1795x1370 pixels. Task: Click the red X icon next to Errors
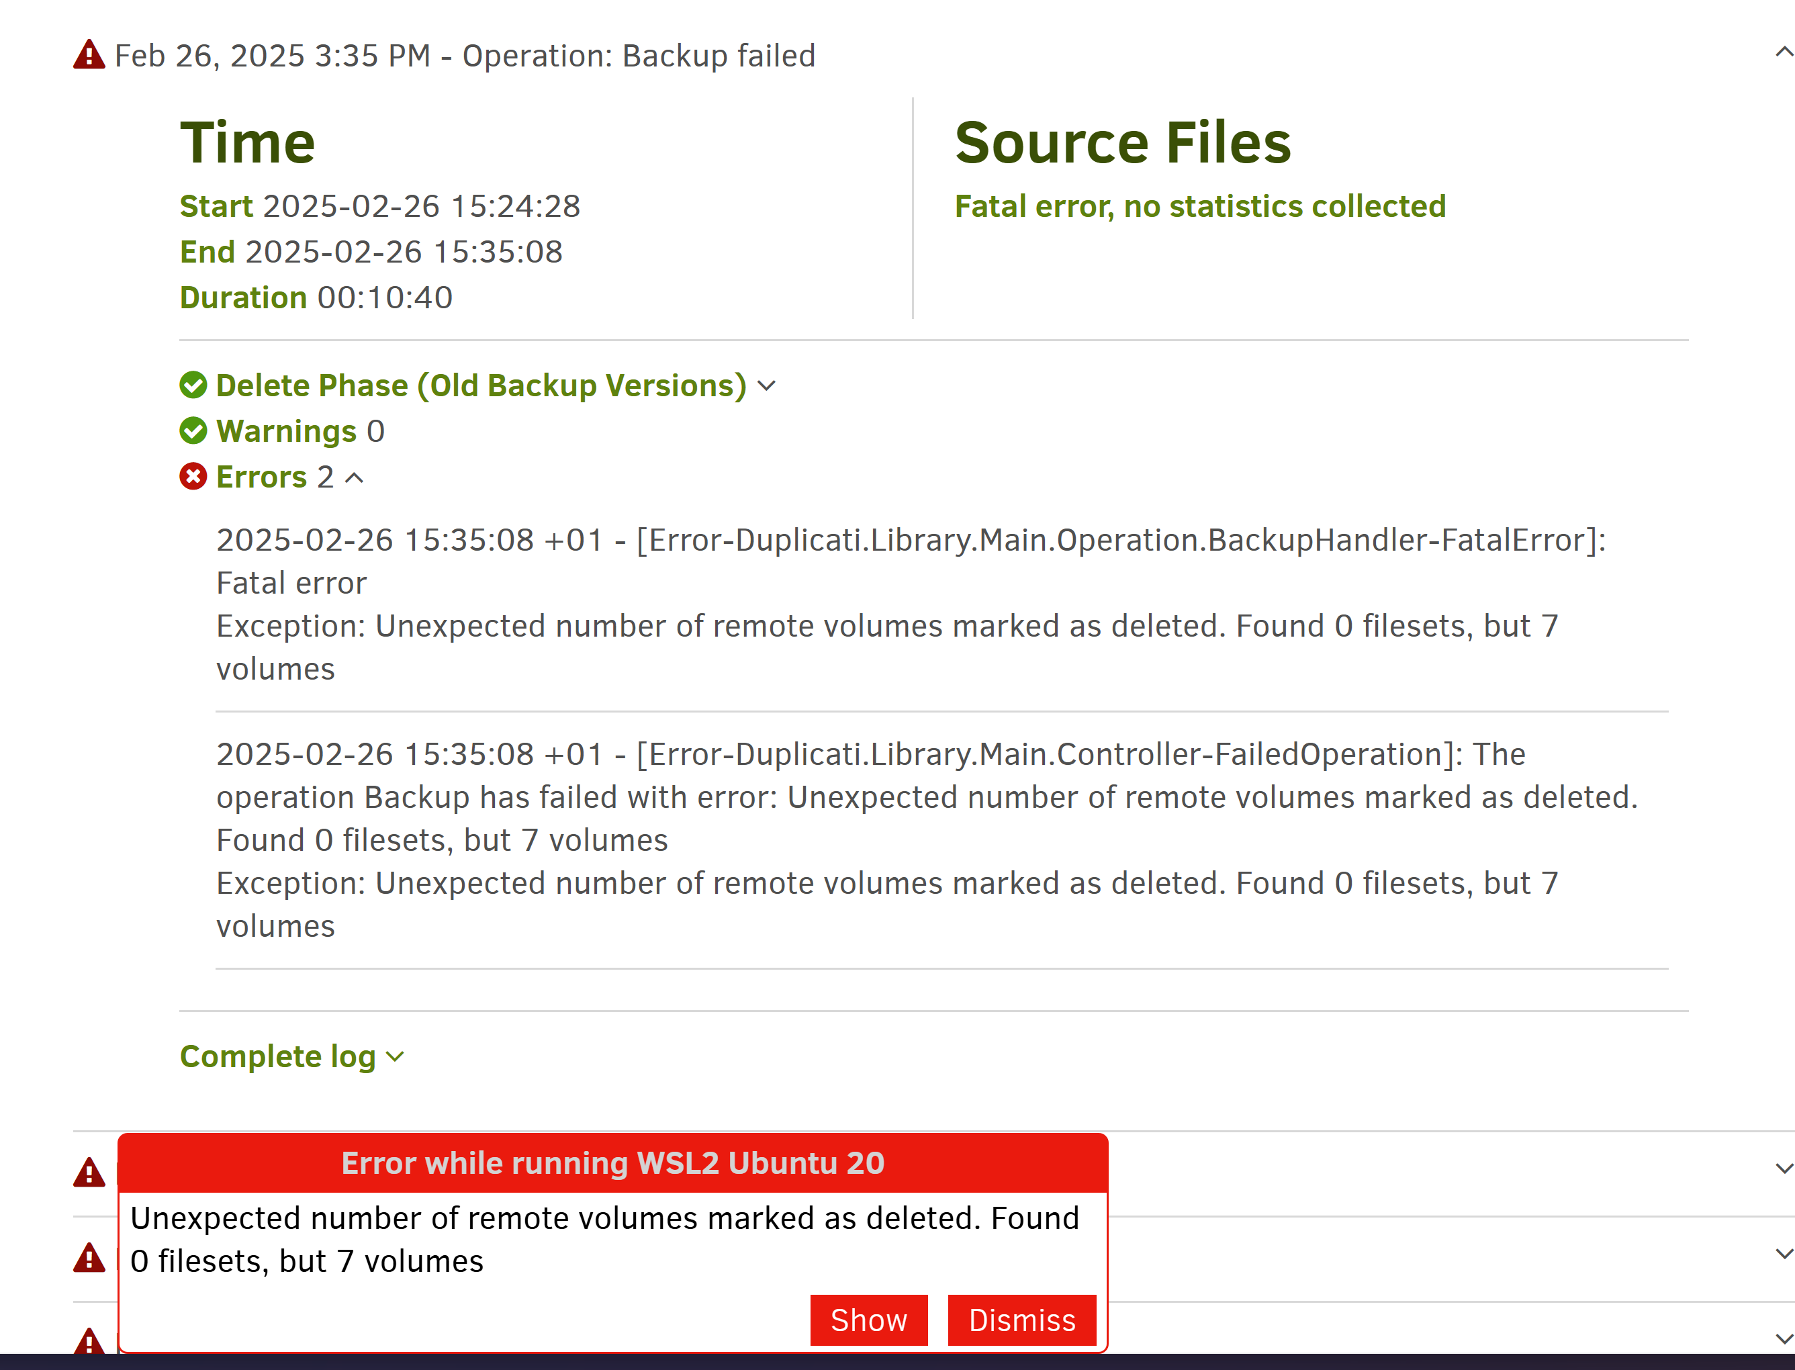tap(193, 476)
